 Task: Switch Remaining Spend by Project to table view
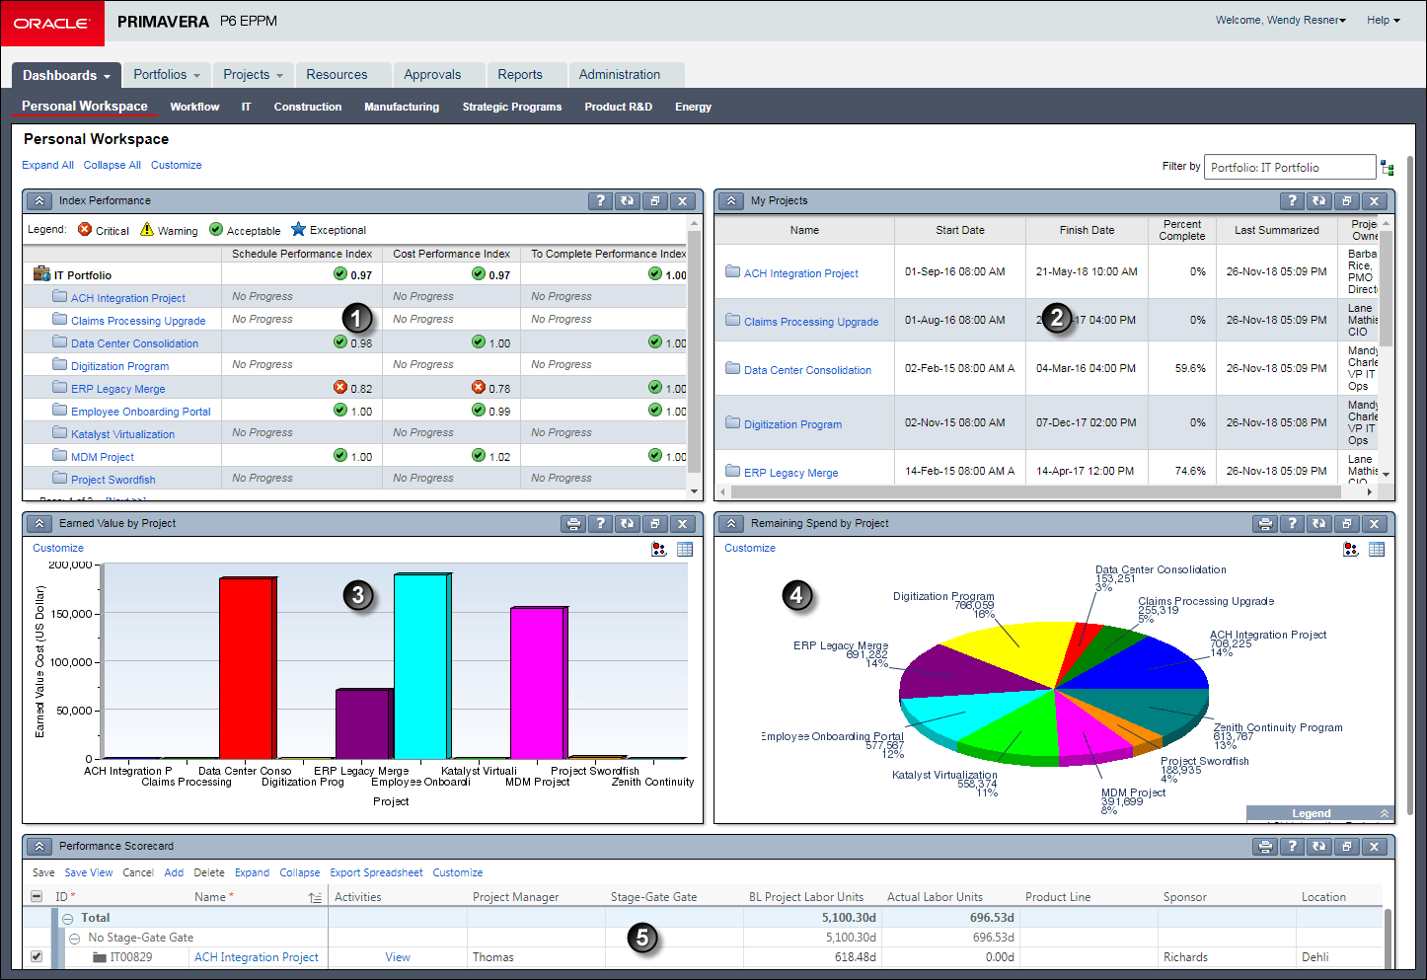1377,549
